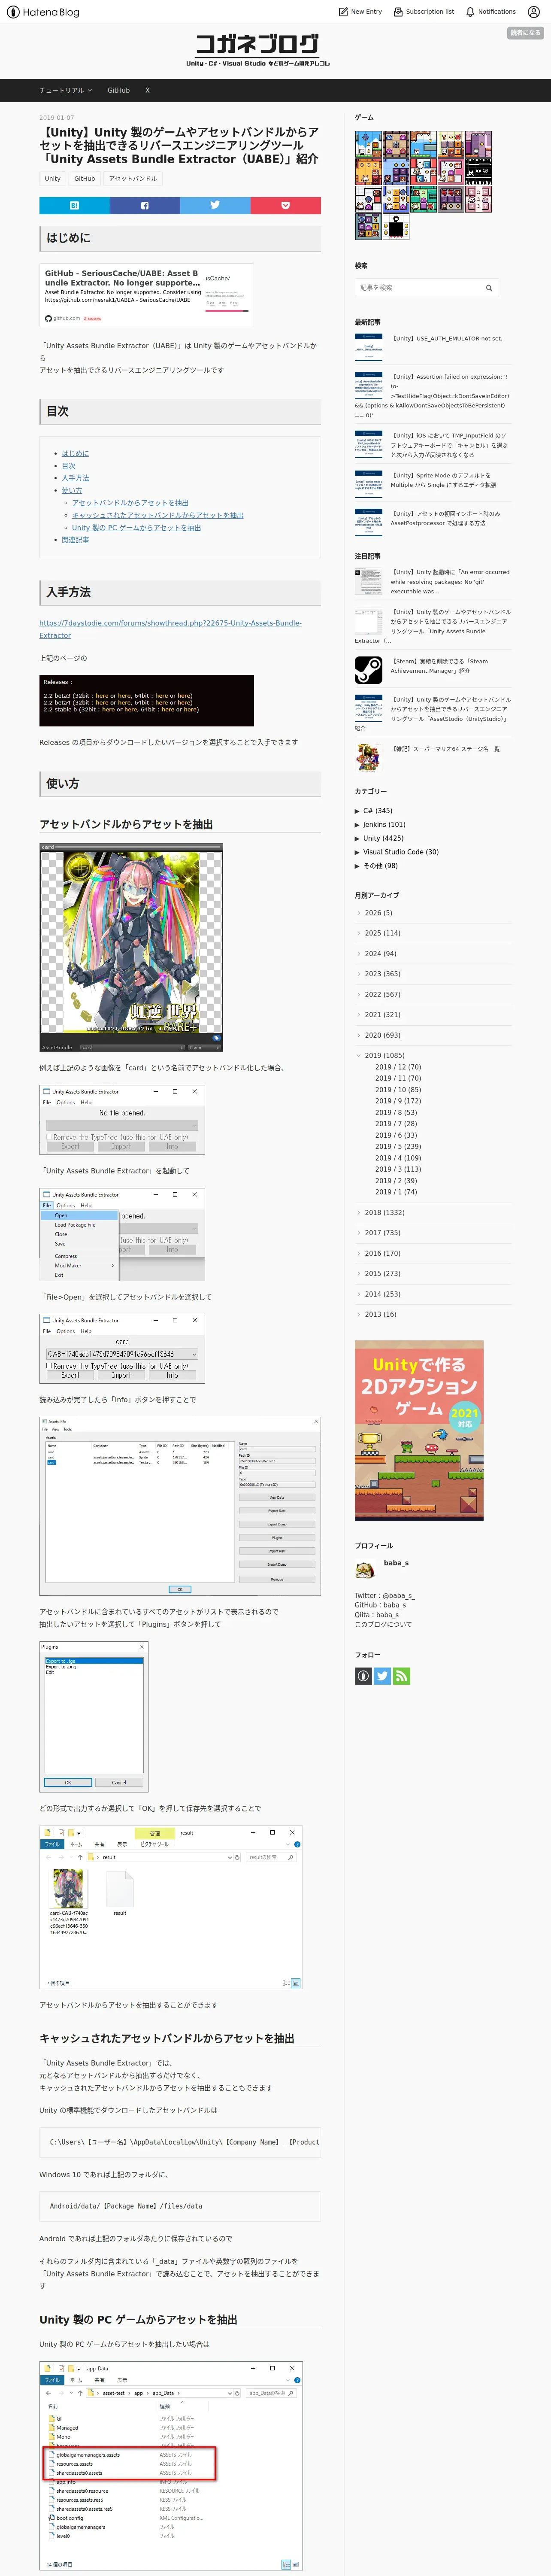Expand the 2016 (170) archive arrow
Viewport: 551px width, 2576px height.
[359, 1253]
